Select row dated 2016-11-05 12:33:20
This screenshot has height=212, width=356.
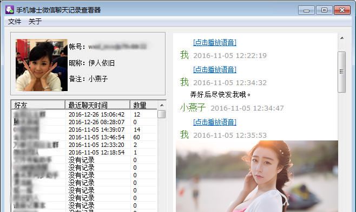pyautogui.click(x=84, y=145)
